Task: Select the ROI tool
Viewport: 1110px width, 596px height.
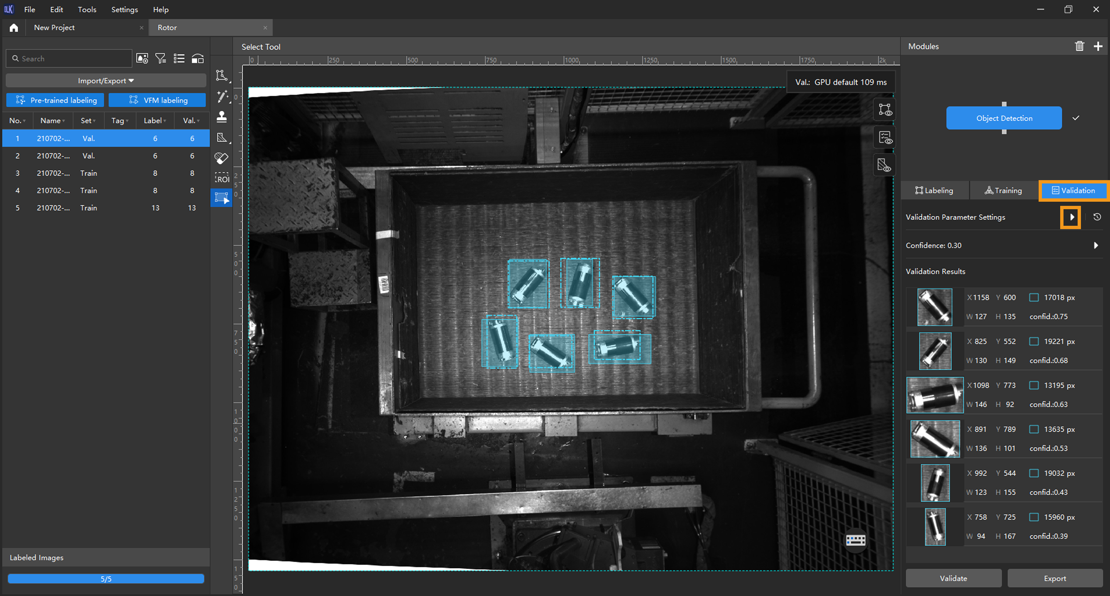Action: point(222,178)
